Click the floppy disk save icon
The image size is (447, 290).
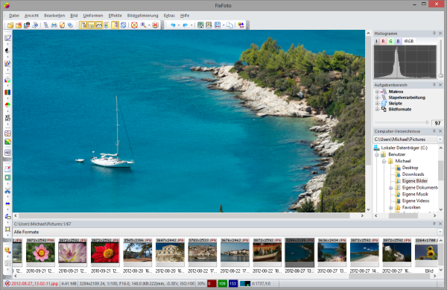tap(218, 25)
